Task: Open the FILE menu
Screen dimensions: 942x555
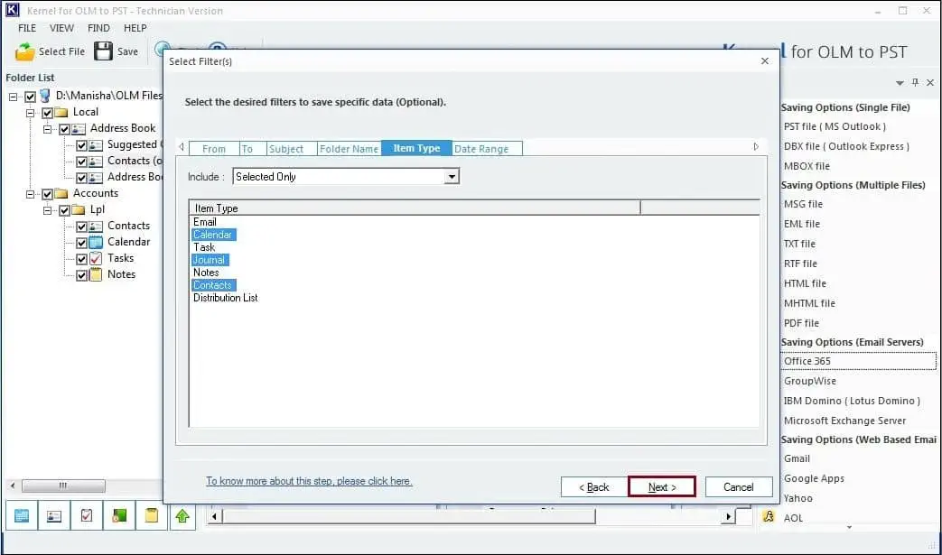Action: 27,28
